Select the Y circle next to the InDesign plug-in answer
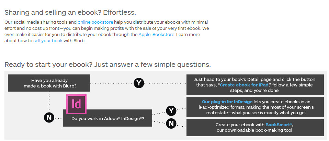This screenshot has width=329, height=141. click(x=171, y=111)
